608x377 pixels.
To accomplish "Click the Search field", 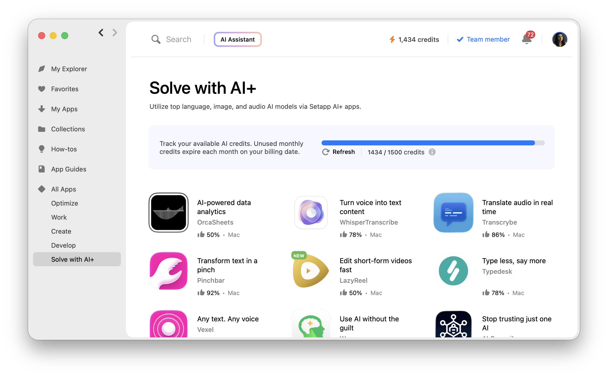I will pos(179,39).
